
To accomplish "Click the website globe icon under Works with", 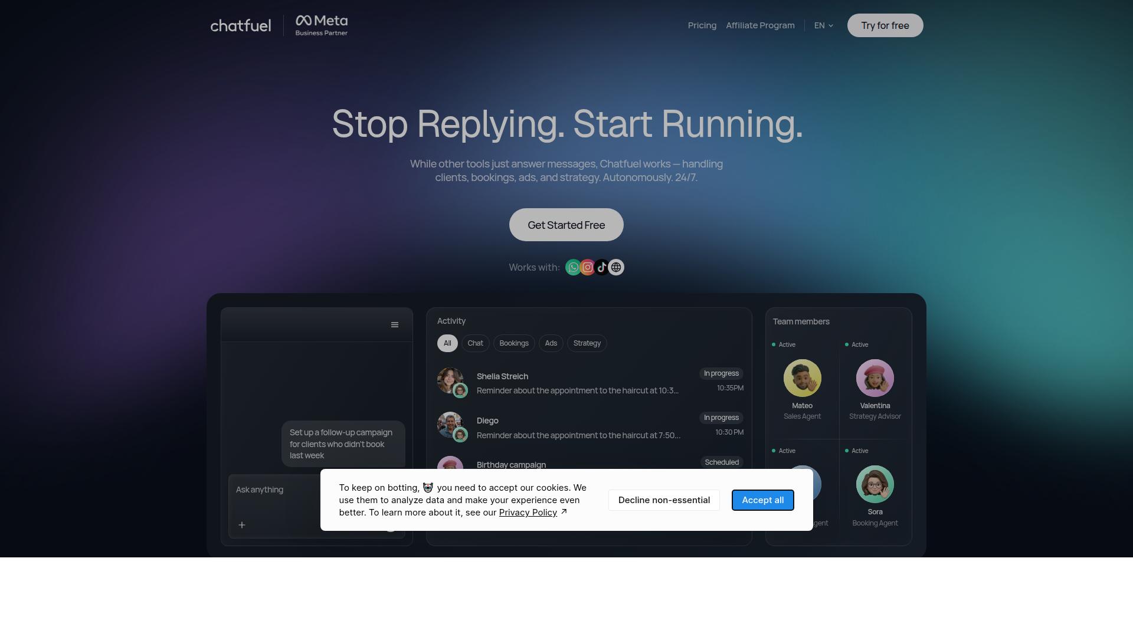I will (616, 267).
